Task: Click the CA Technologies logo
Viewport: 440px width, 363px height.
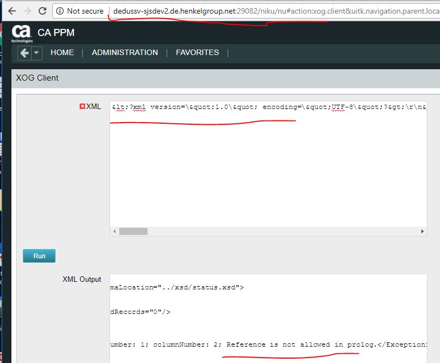Action: (x=22, y=34)
